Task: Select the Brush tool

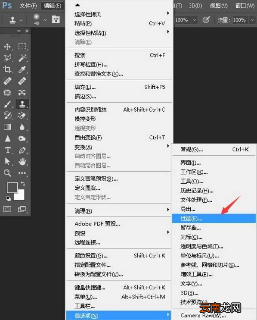Action: coord(8,104)
